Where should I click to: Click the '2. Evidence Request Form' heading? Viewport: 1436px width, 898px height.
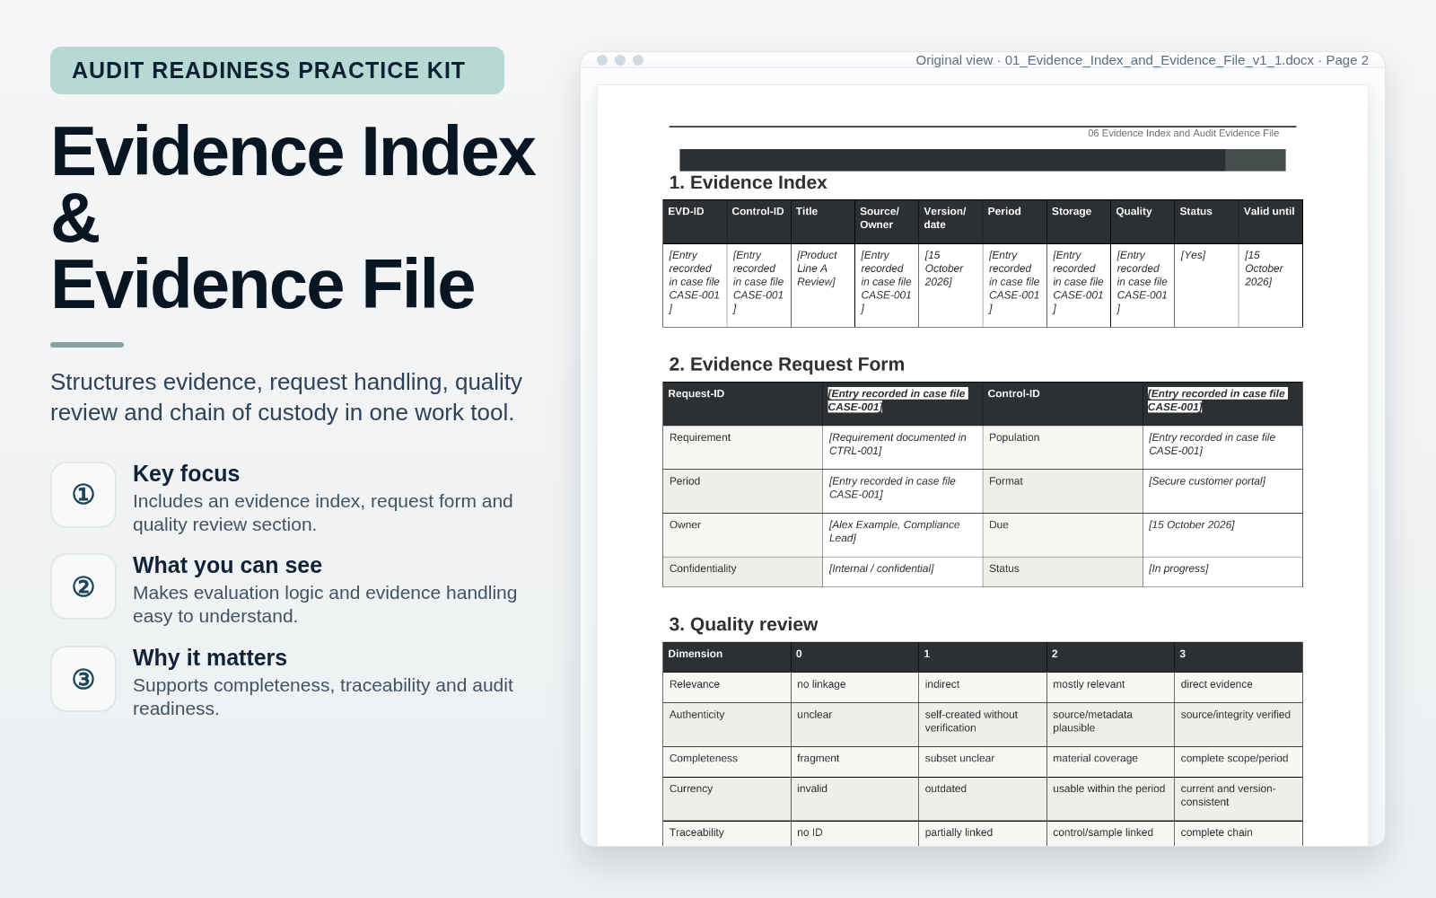point(786,364)
